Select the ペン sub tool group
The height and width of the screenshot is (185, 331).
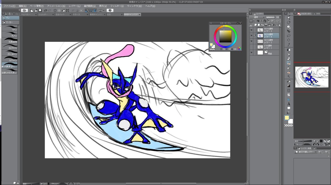click(10, 18)
